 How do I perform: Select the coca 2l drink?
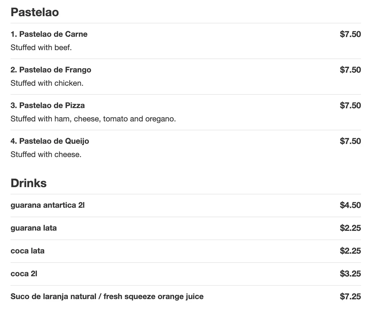click(x=24, y=274)
